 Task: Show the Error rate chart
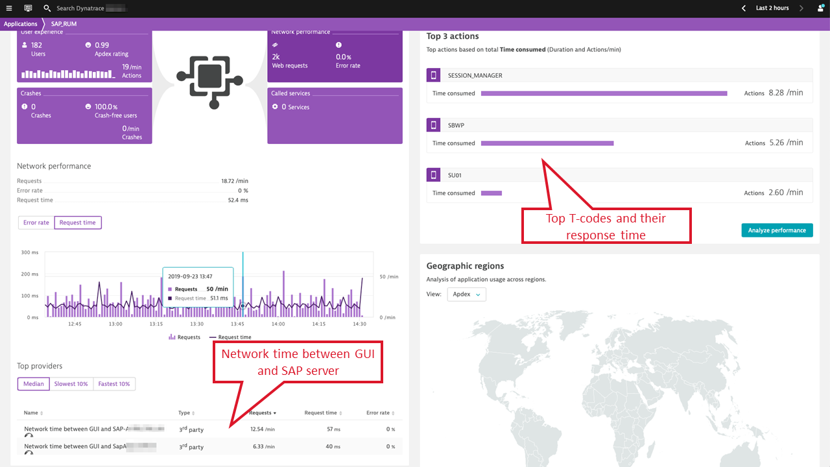[36, 222]
